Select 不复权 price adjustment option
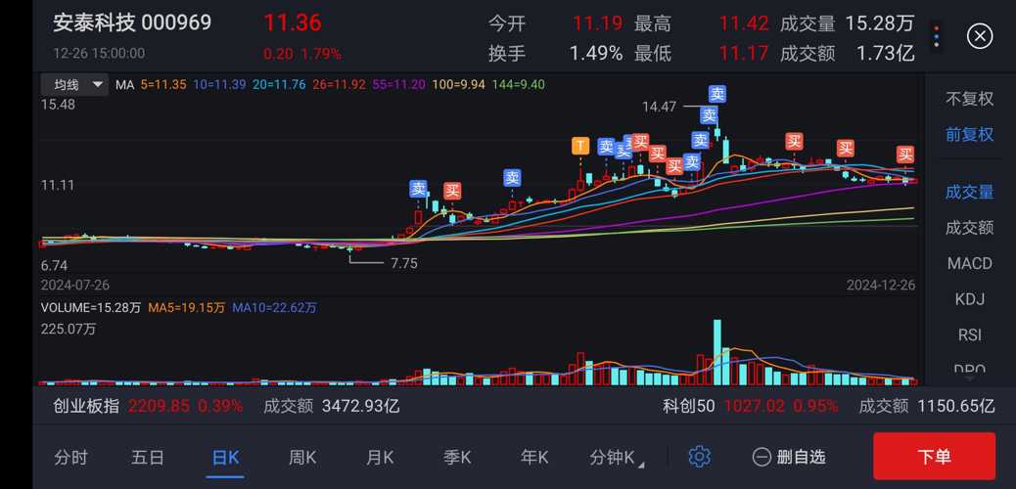1016x489 pixels. 969,99
